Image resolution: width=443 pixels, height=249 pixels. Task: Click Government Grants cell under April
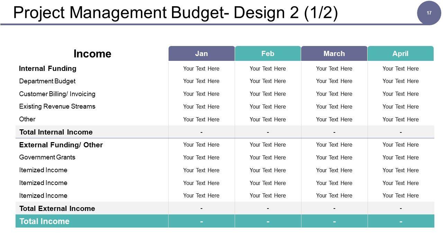tap(400, 157)
